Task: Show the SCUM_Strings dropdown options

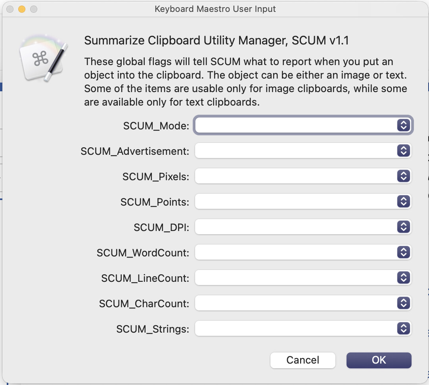Action: tap(403, 329)
